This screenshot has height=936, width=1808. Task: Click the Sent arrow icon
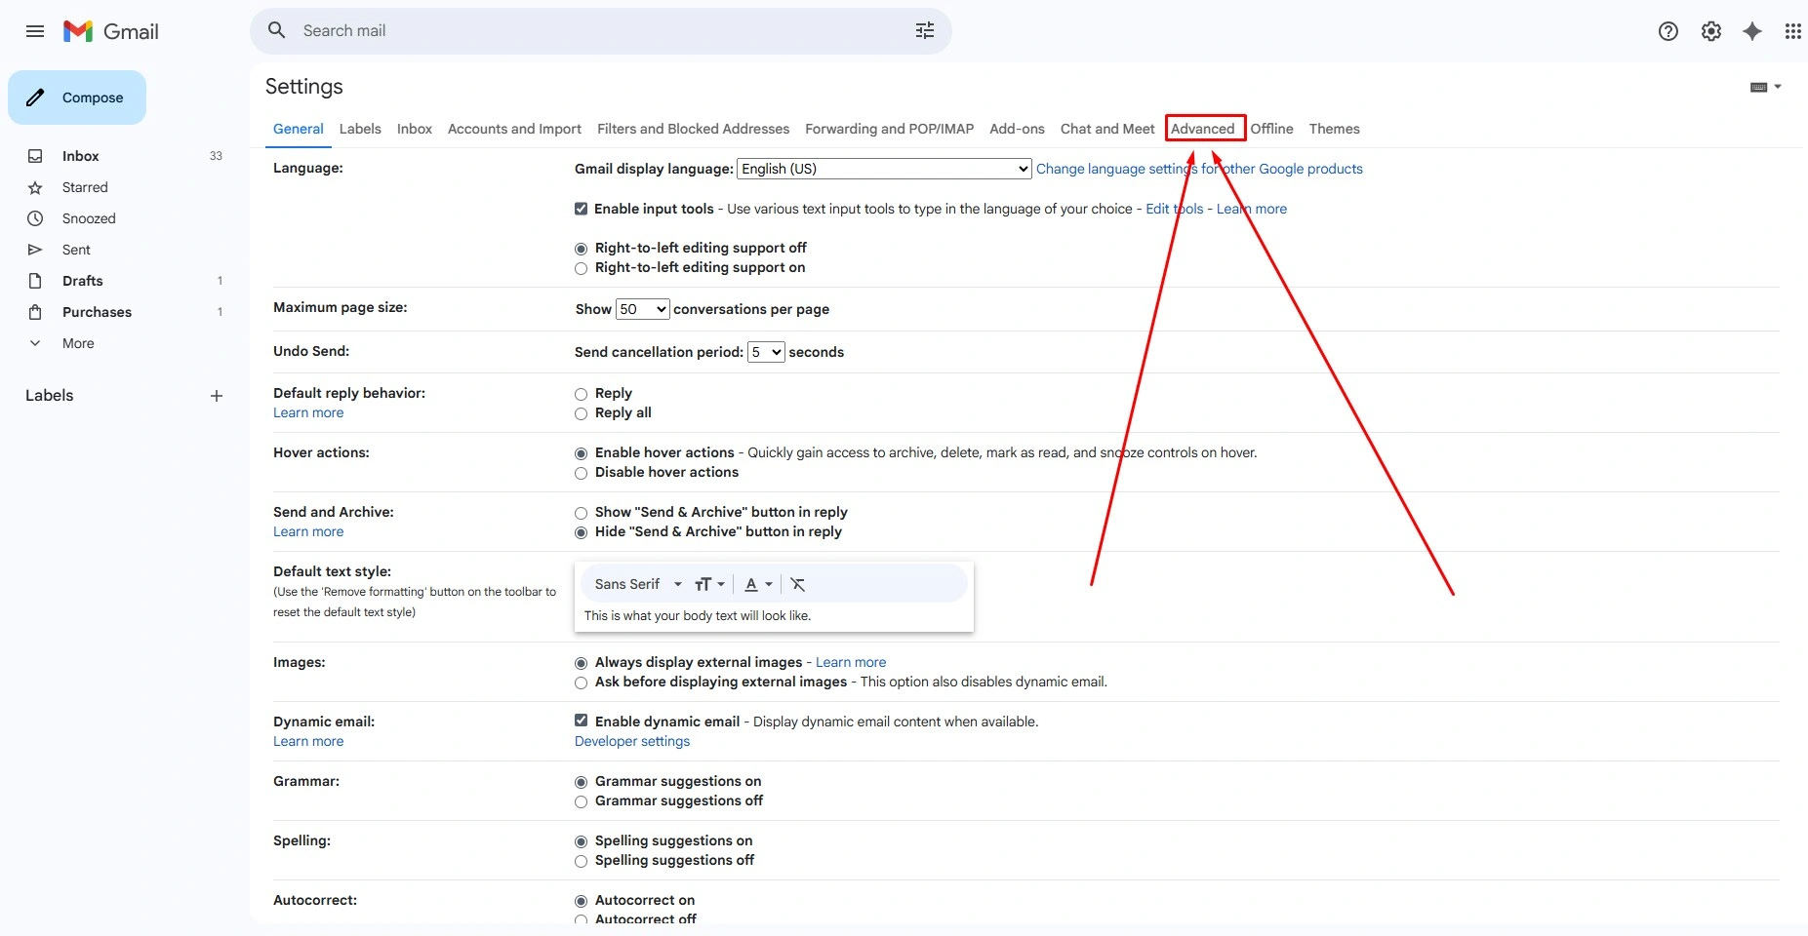coord(35,250)
